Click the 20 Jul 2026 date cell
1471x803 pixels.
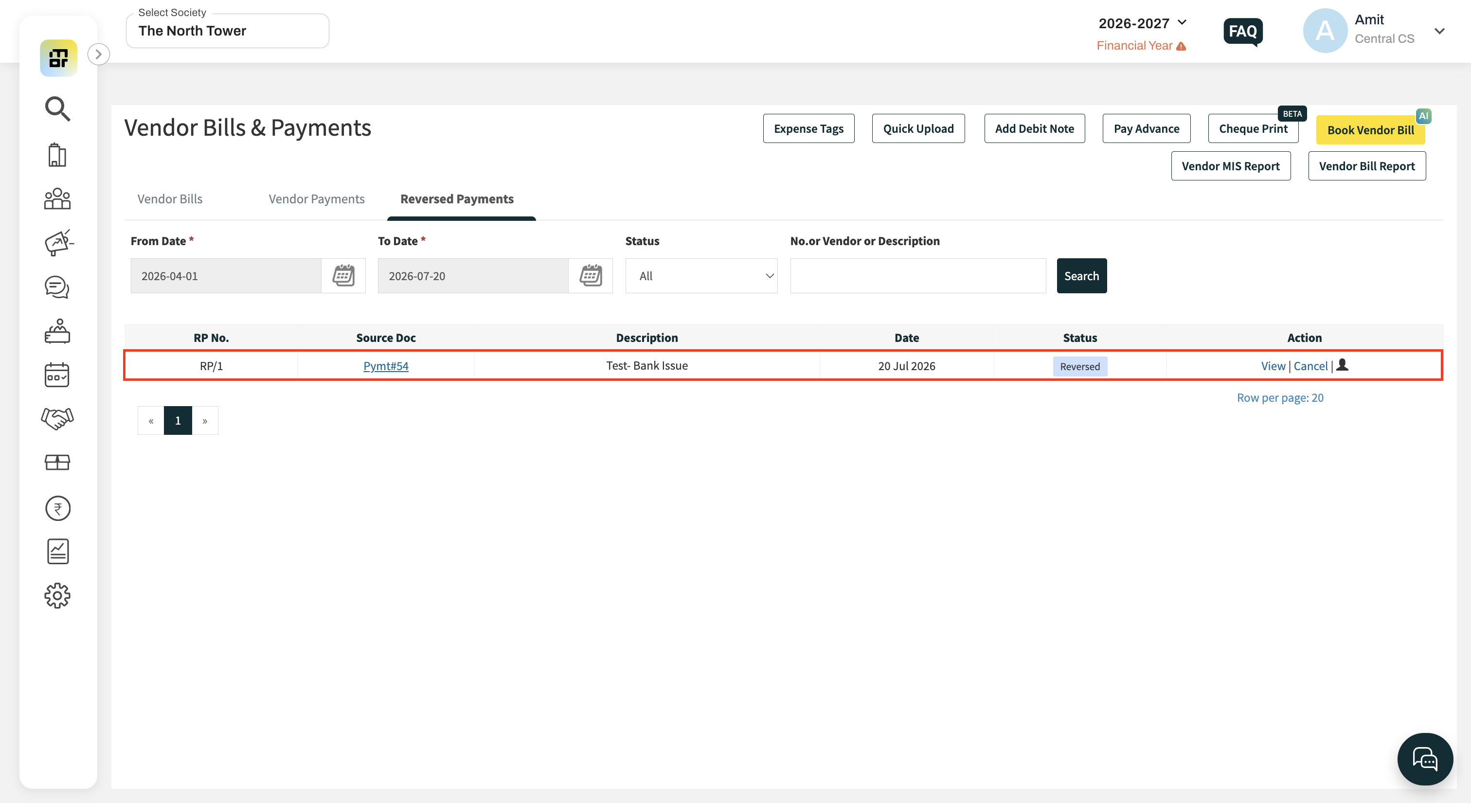tap(906, 366)
